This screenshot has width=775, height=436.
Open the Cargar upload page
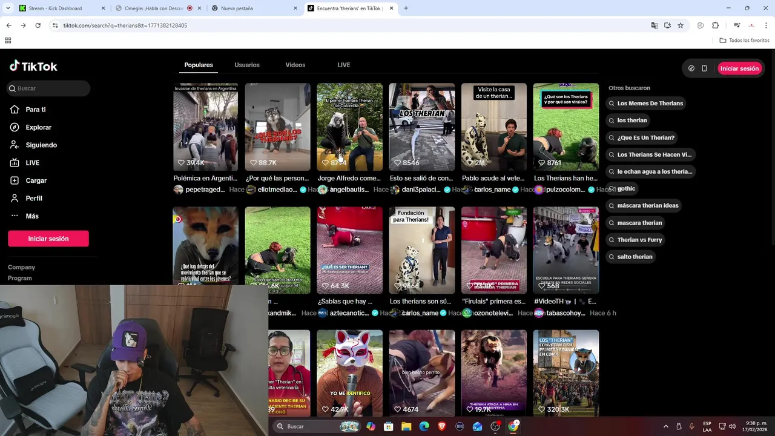(x=36, y=180)
